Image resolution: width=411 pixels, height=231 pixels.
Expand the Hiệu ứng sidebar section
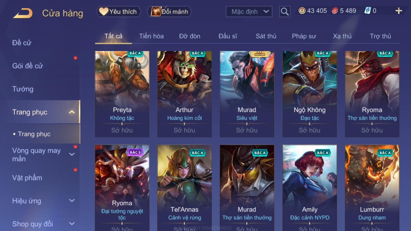[72, 201]
